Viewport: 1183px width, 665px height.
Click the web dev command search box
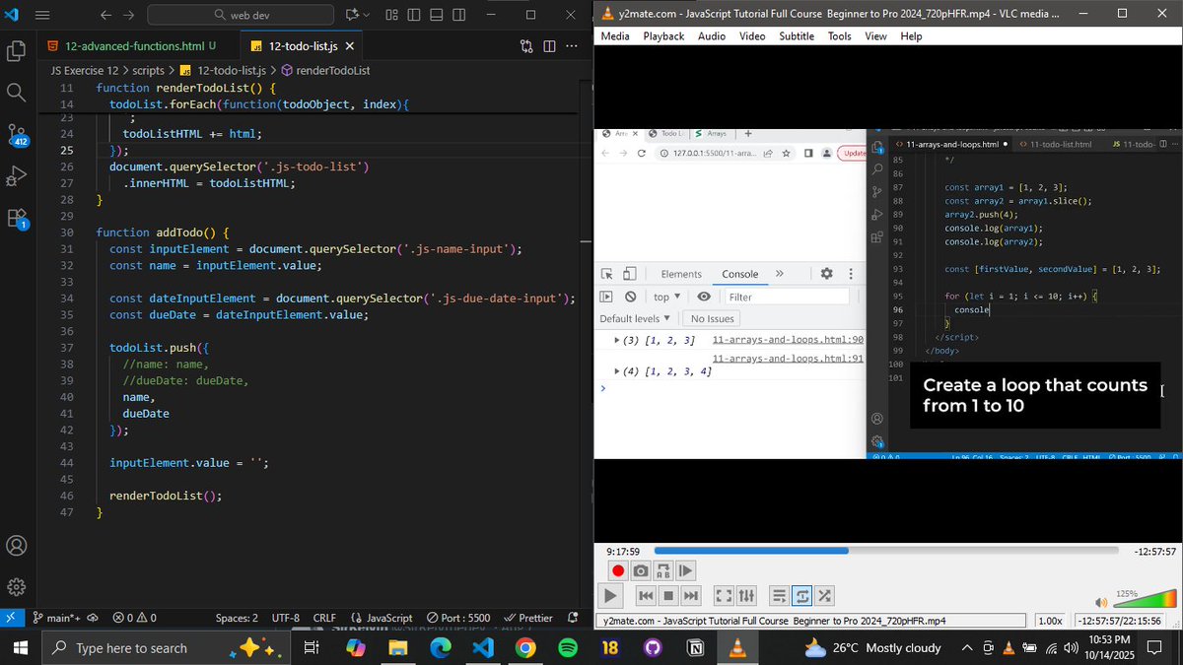[x=241, y=15]
